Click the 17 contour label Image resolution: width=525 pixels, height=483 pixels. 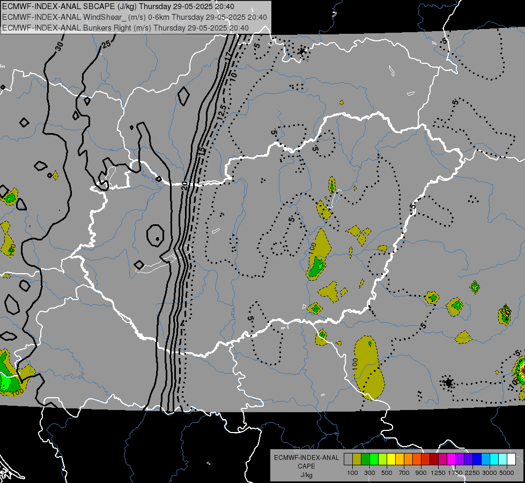(228, 55)
